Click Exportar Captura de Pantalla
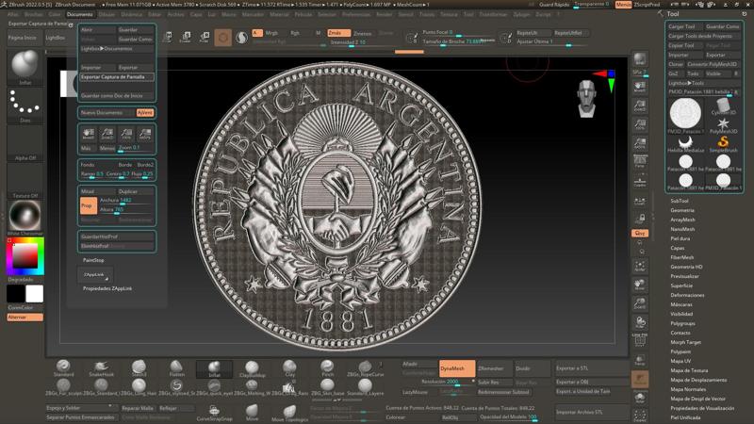 point(117,77)
